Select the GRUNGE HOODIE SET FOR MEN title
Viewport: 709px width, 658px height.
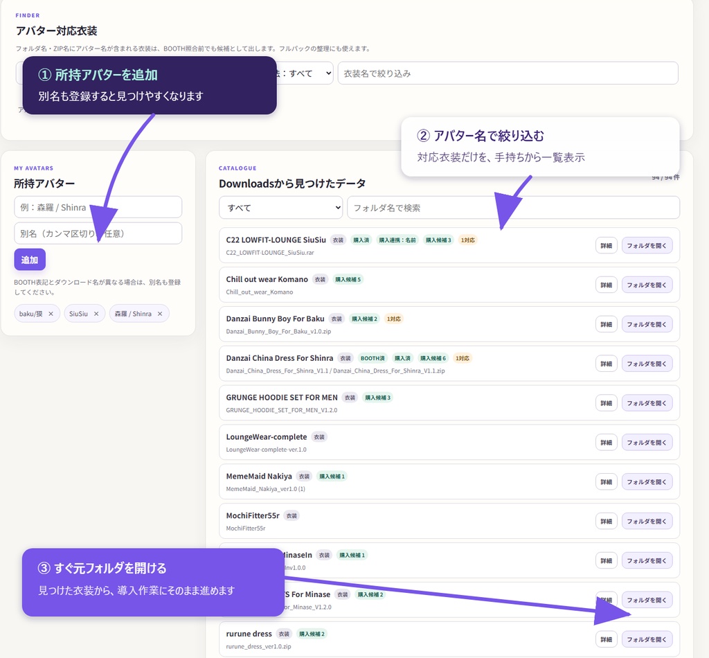(x=282, y=398)
